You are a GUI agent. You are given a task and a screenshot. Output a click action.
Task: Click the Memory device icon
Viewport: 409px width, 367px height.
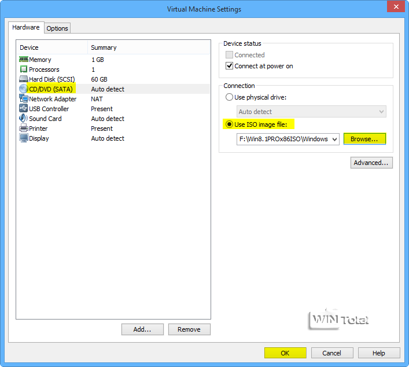pyautogui.click(x=24, y=60)
